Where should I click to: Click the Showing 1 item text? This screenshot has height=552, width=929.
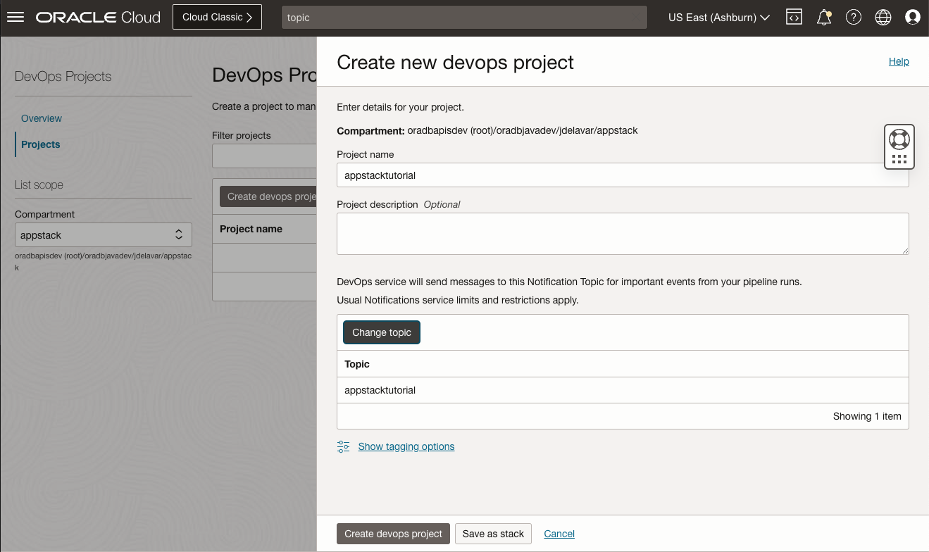[x=867, y=416]
